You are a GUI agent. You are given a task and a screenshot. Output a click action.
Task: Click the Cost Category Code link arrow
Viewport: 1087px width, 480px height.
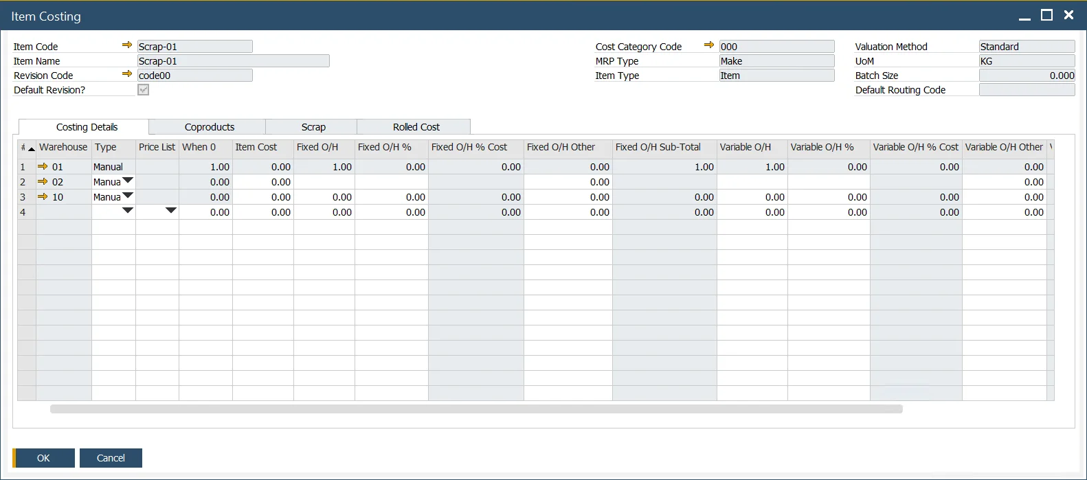[x=709, y=45]
